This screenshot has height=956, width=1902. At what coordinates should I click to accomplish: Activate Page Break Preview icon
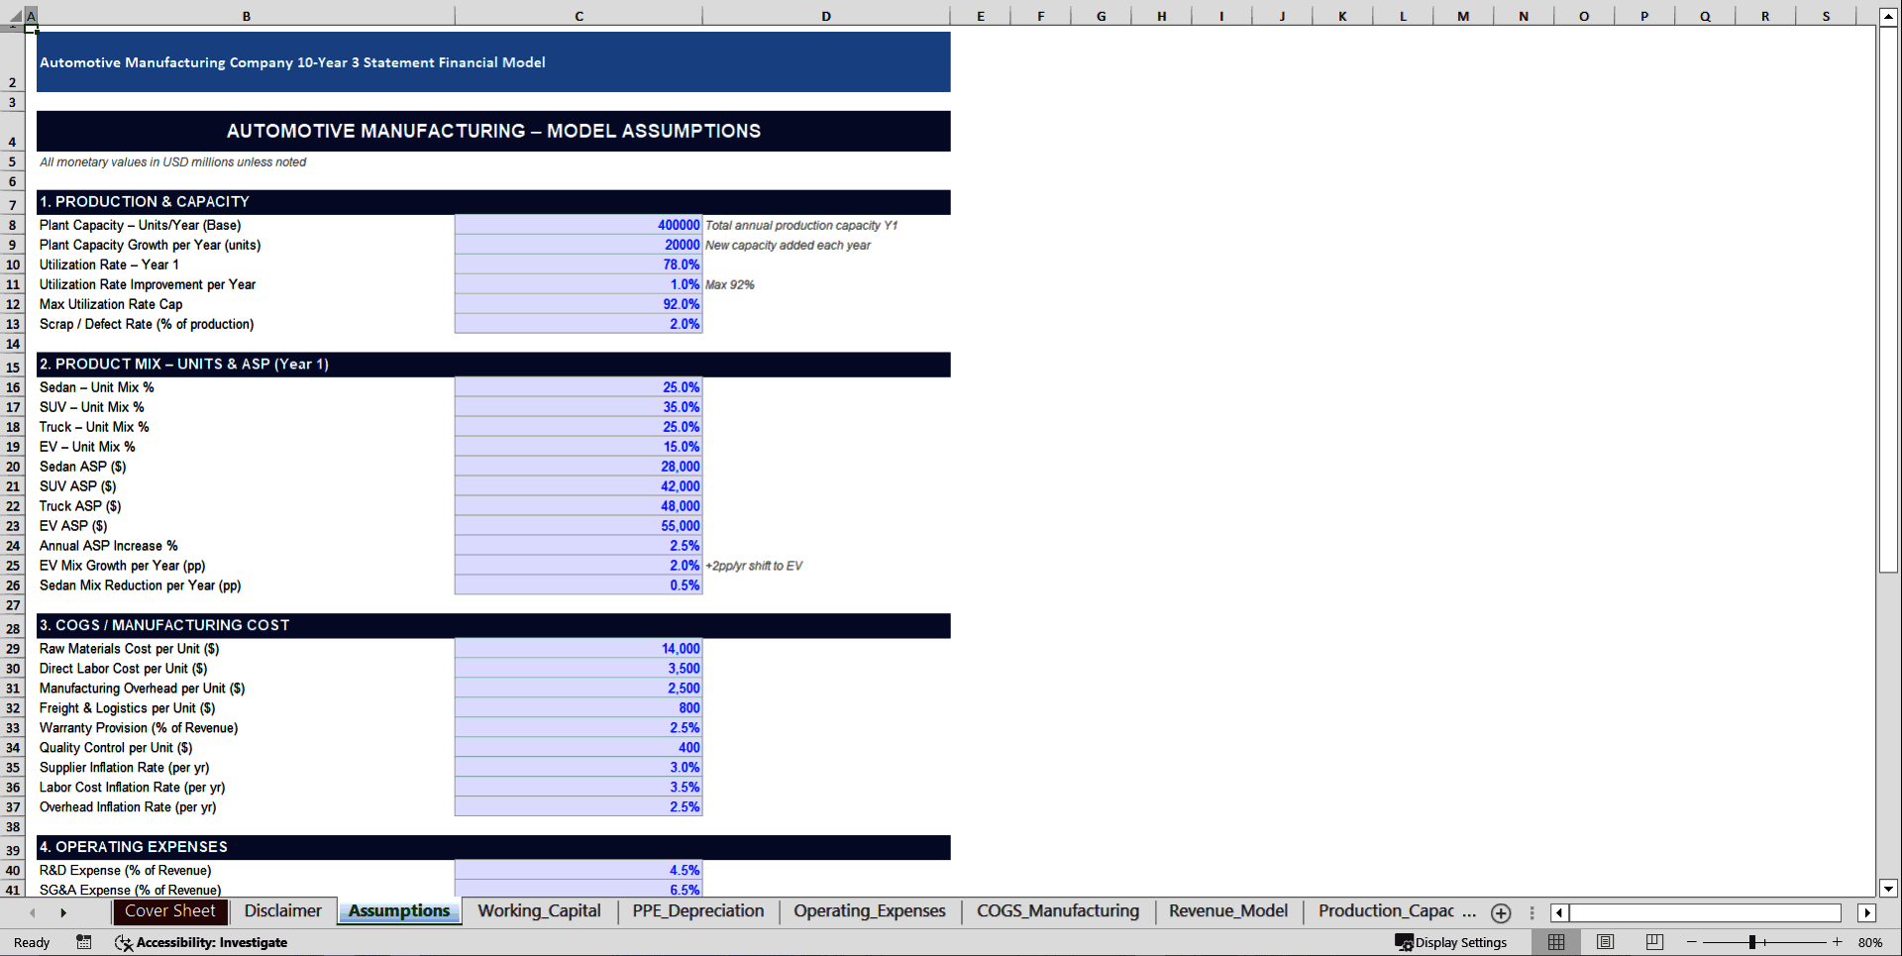pyautogui.click(x=1652, y=942)
